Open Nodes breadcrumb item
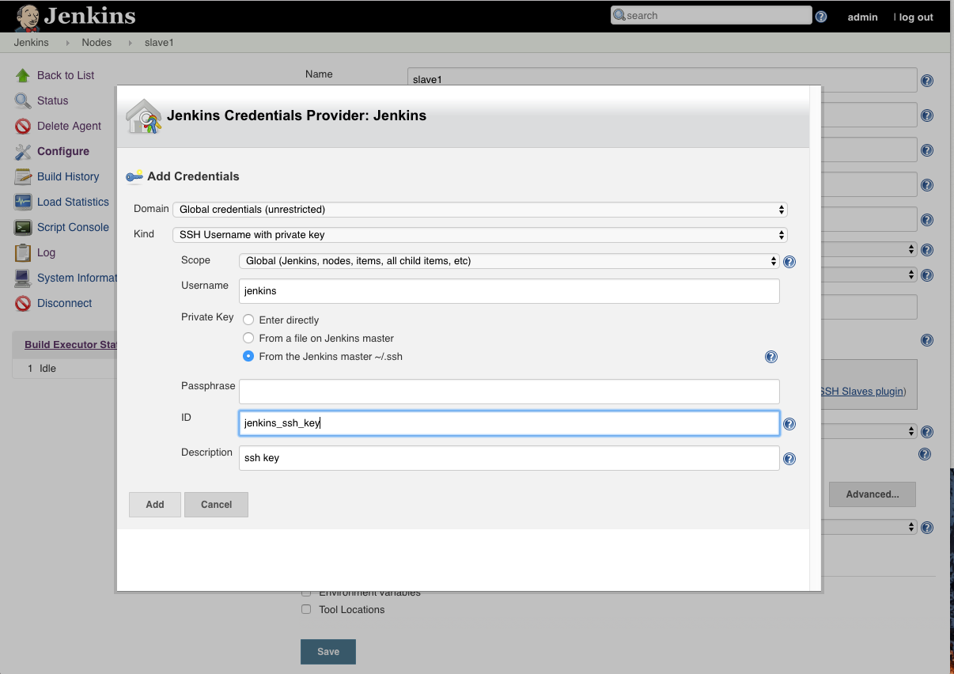Screen dimensions: 954x674 coord(97,43)
